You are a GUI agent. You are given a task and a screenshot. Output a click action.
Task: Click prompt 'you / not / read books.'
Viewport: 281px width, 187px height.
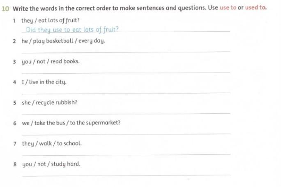tap(51, 62)
